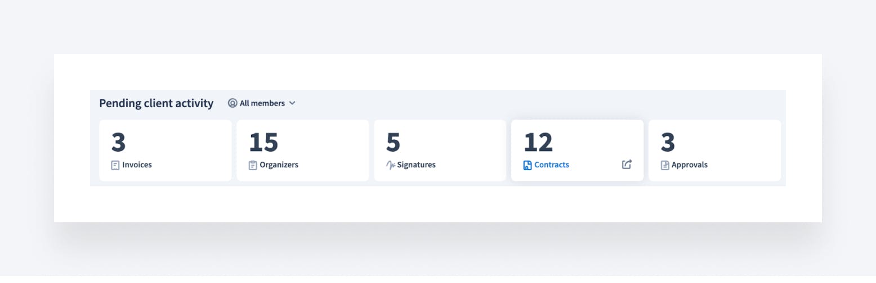The width and height of the screenshot is (876, 283).
Task: Click the Approvals label
Action: point(690,165)
